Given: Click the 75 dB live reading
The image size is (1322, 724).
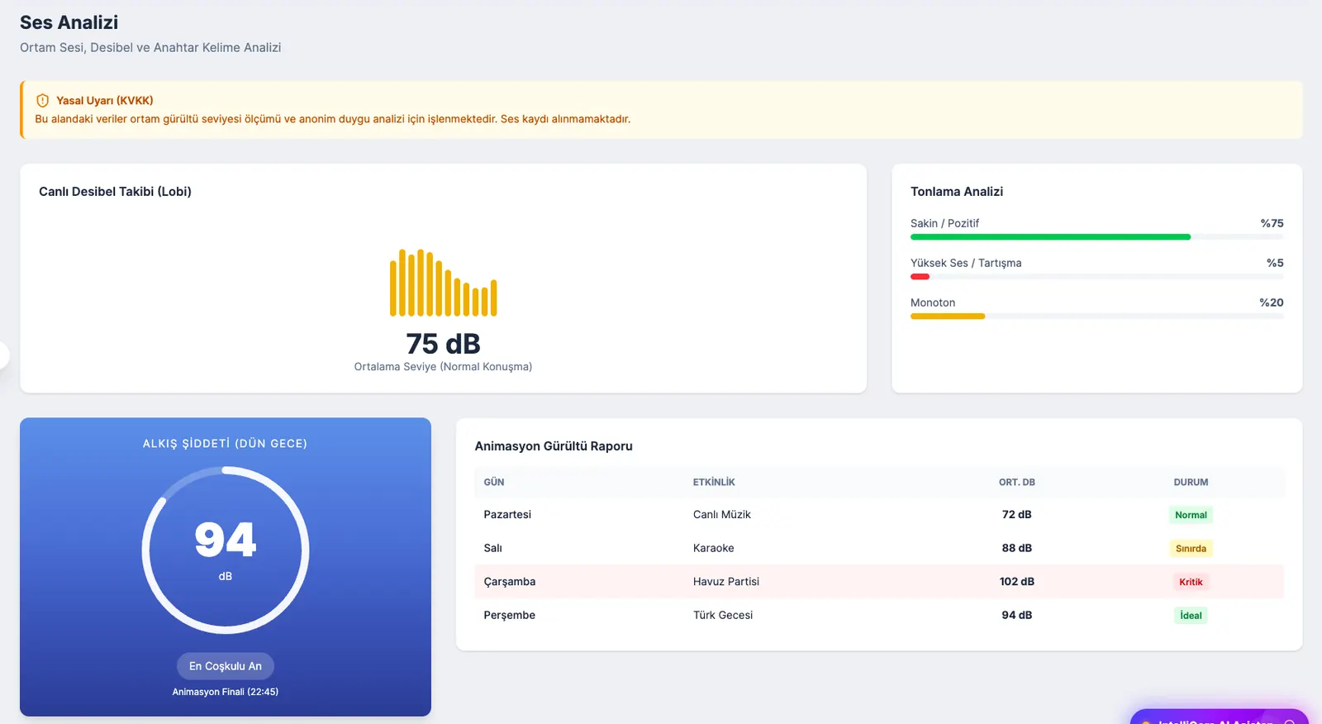Looking at the screenshot, I should click(x=444, y=344).
